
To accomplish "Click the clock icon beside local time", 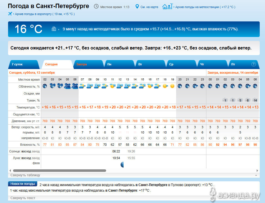I will (x=96, y=6).
